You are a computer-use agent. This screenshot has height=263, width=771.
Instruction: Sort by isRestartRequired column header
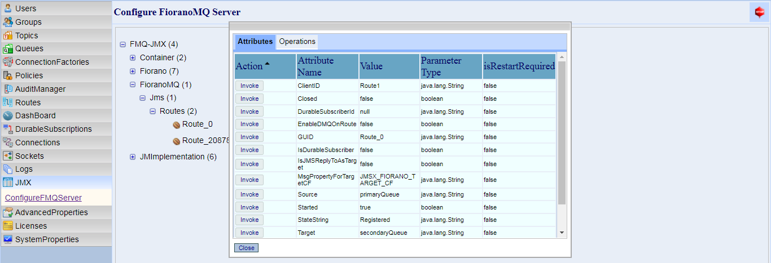pos(519,66)
